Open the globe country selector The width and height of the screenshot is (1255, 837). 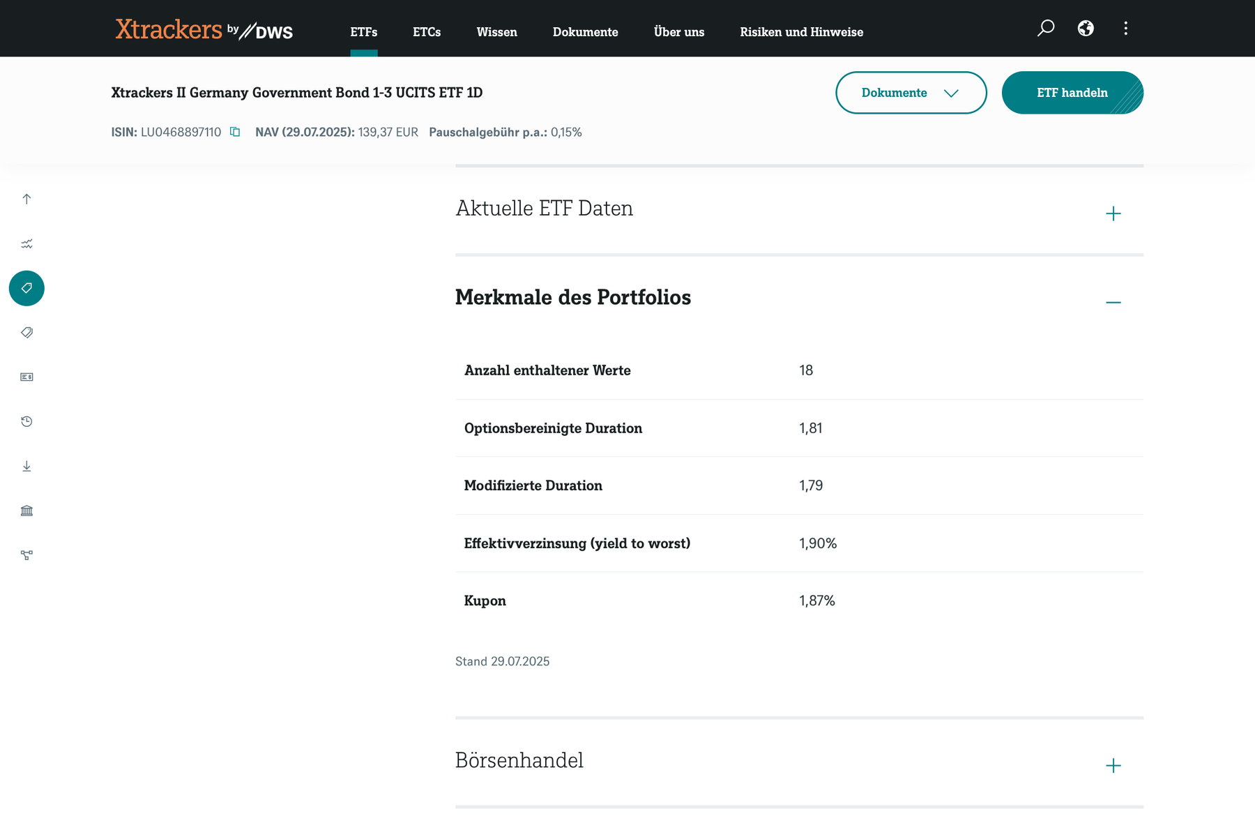point(1086,29)
